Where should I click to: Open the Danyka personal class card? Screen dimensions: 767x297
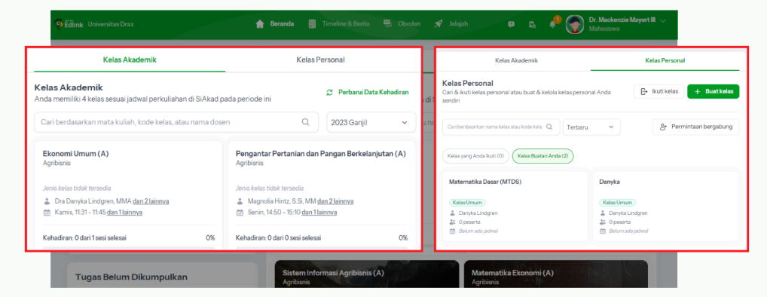click(666, 206)
